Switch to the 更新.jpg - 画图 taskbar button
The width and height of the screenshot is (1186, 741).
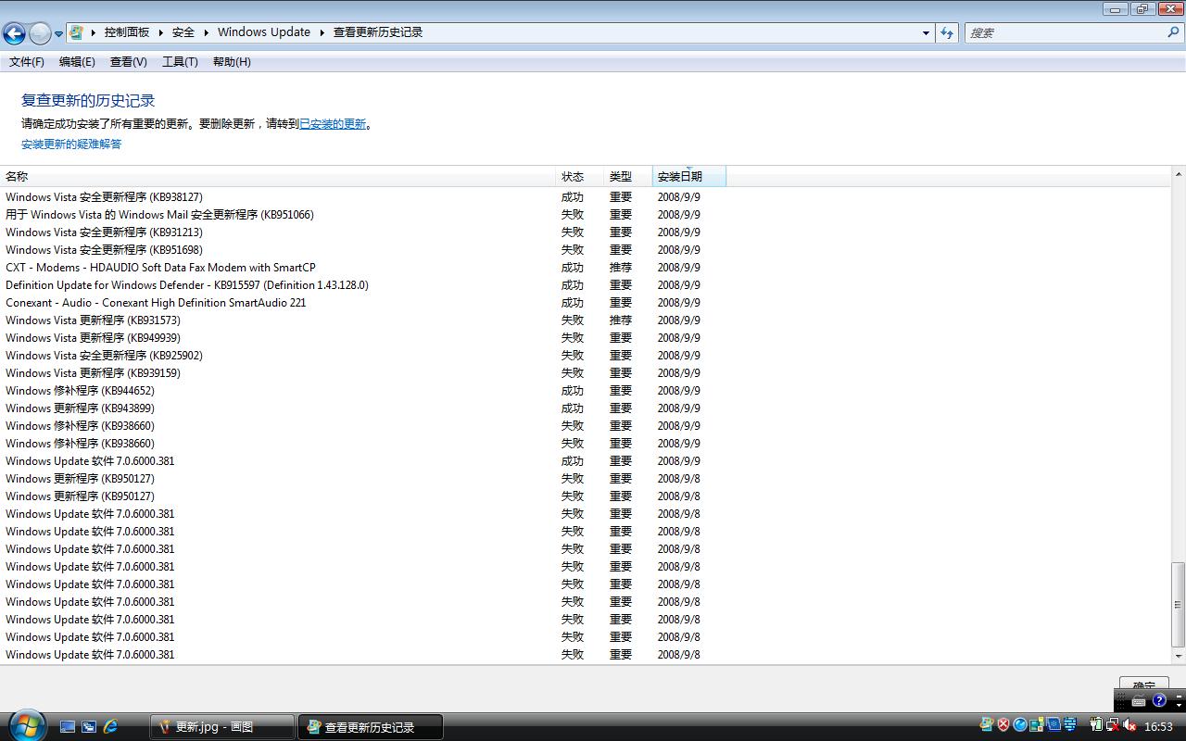point(222,727)
